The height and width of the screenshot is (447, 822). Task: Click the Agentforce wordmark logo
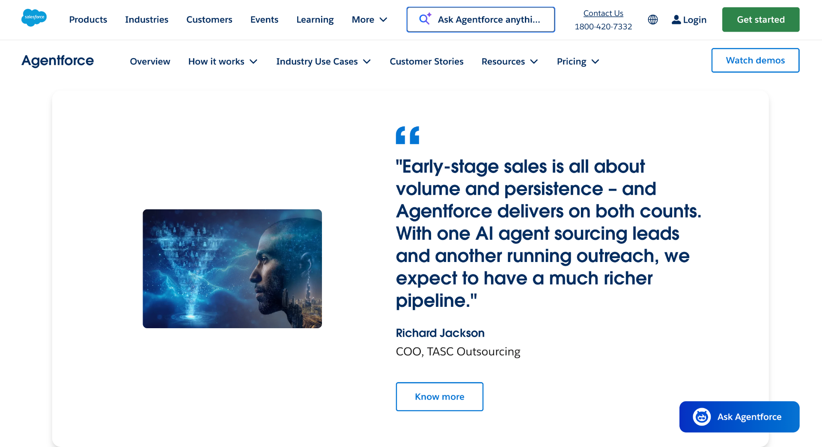pos(58,61)
